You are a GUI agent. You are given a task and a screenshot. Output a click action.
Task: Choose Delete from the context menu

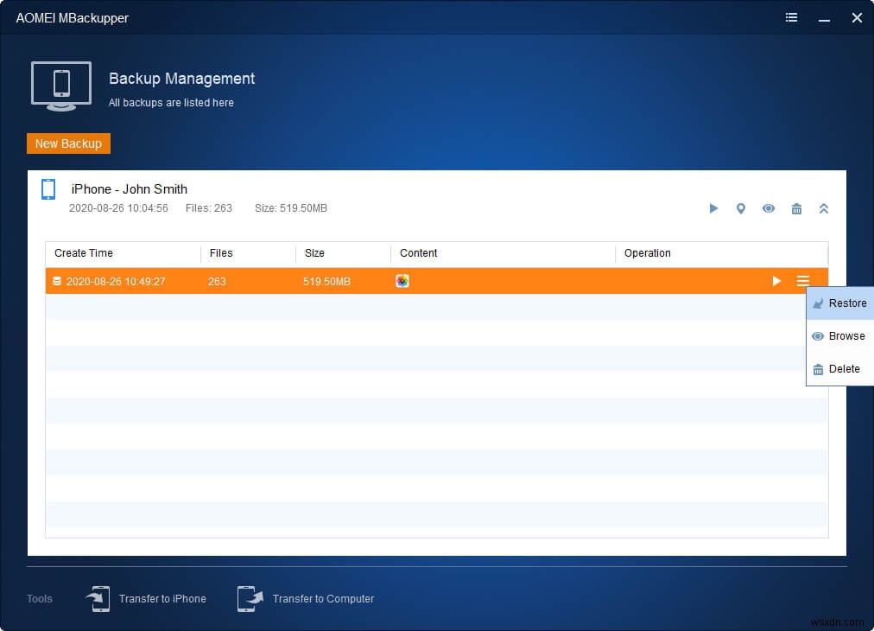[839, 369]
